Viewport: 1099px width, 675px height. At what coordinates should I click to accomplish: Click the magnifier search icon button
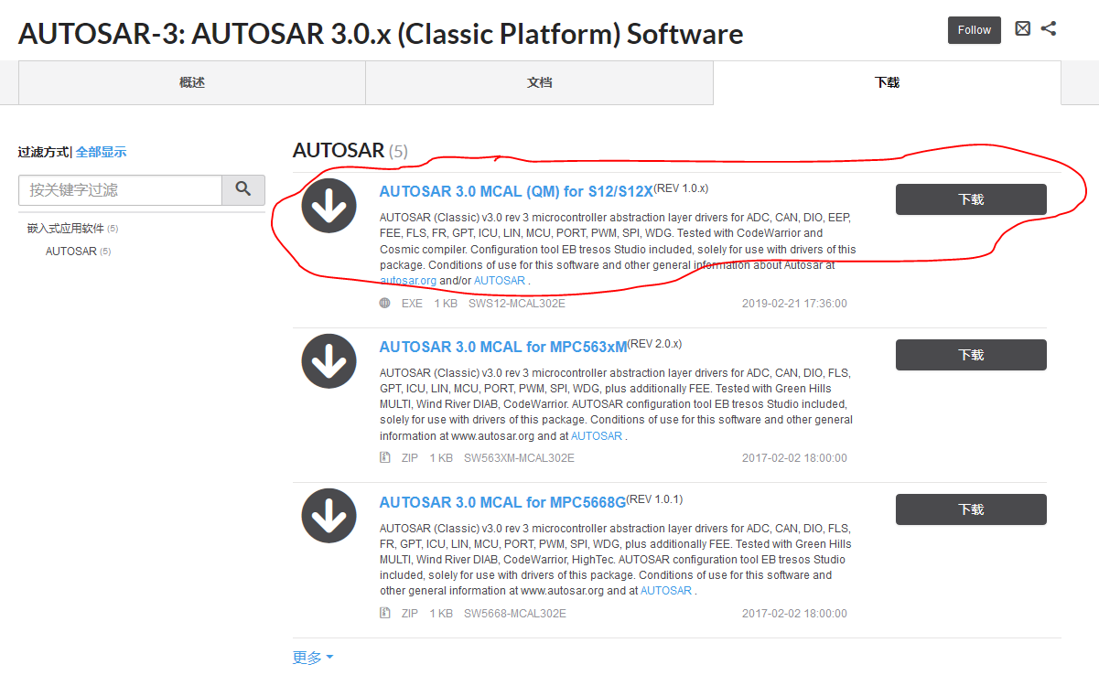243,189
